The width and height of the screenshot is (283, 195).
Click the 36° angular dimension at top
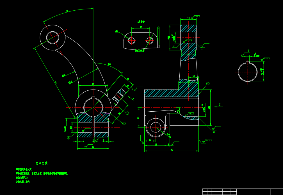coord(67,11)
